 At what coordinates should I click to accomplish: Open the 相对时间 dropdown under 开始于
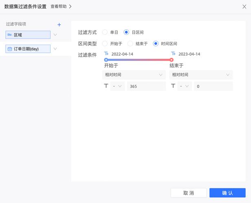134,75
